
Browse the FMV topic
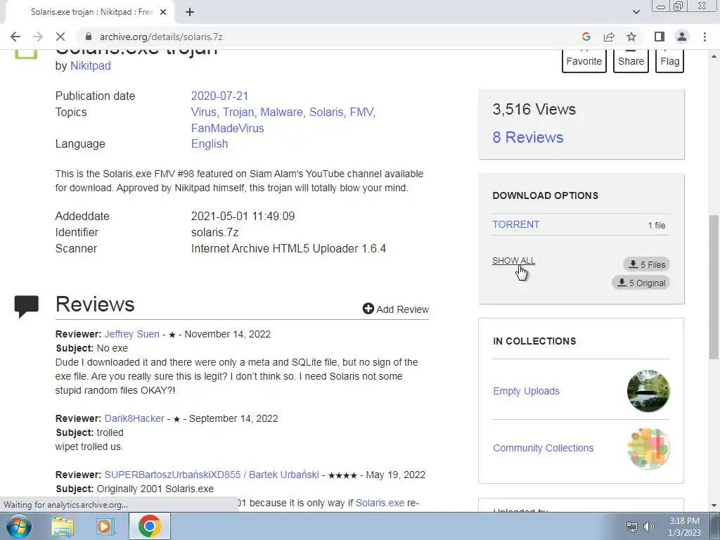[361, 112]
